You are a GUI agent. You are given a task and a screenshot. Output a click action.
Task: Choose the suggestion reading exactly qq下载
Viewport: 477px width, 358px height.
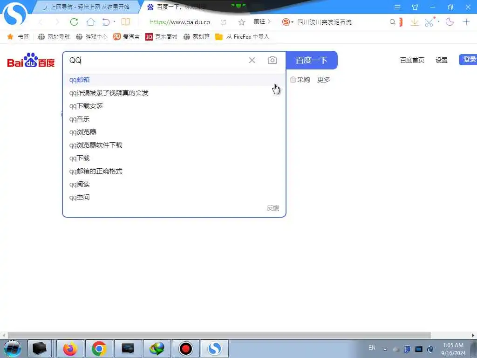[x=174, y=158]
